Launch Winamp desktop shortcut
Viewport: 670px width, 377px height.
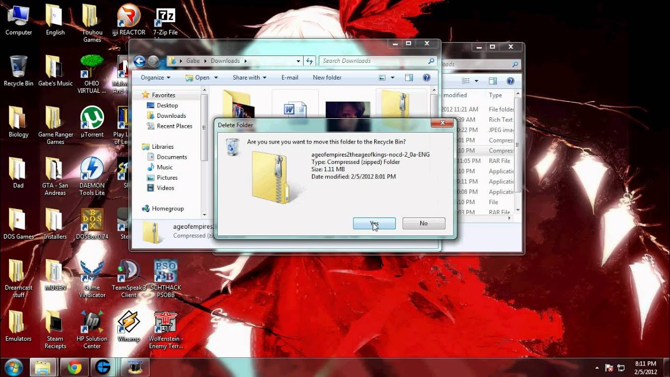129,326
